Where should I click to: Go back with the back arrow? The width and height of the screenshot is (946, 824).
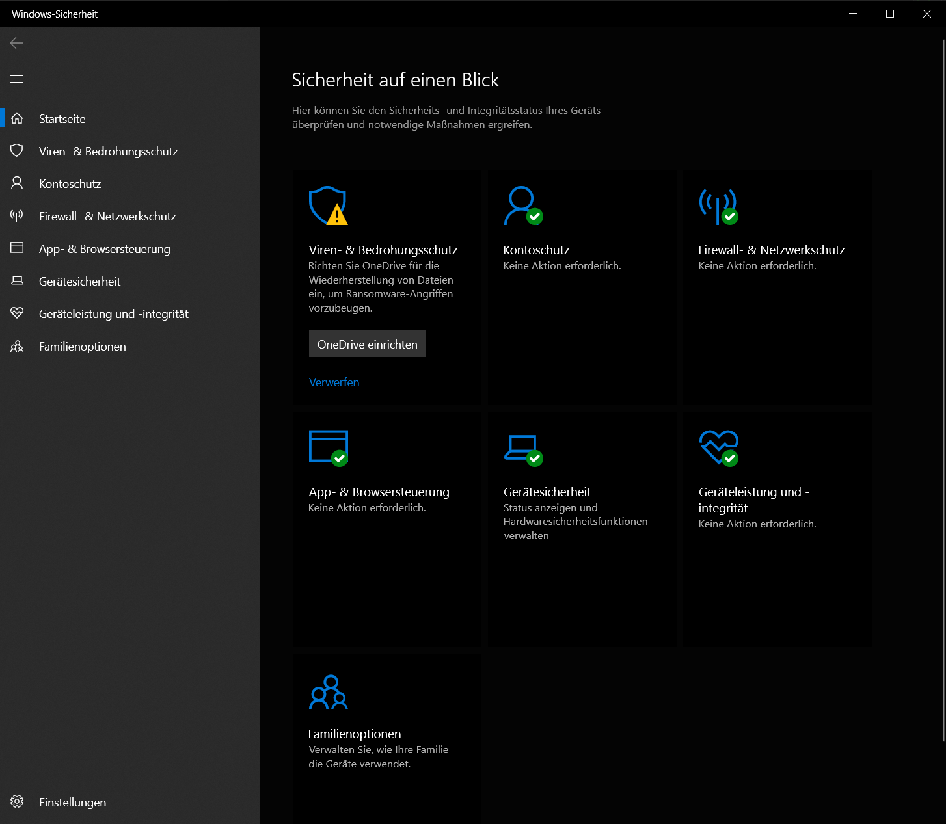tap(16, 43)
